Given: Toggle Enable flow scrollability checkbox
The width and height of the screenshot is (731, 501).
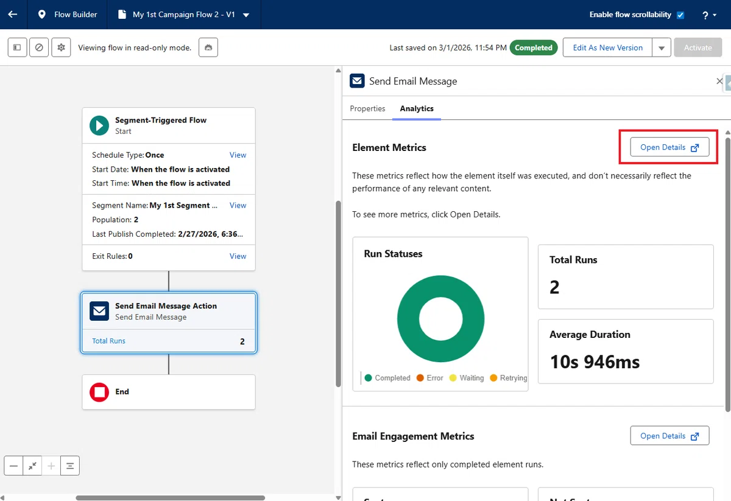Looking at the screenshot, I should tap(680, 15).
